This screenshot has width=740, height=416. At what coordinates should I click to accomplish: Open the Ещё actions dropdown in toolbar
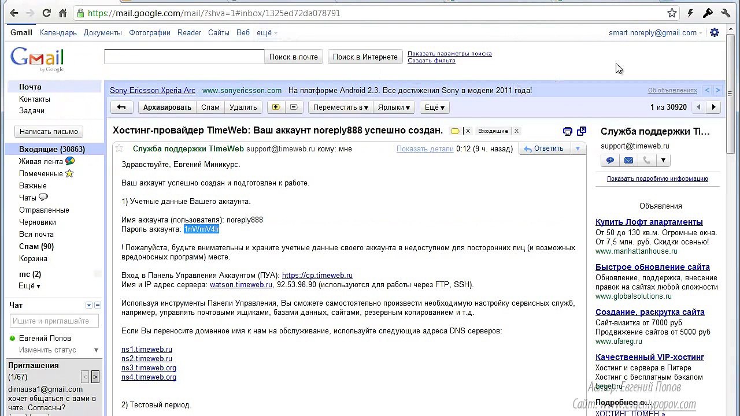click(x=435, y=107)
